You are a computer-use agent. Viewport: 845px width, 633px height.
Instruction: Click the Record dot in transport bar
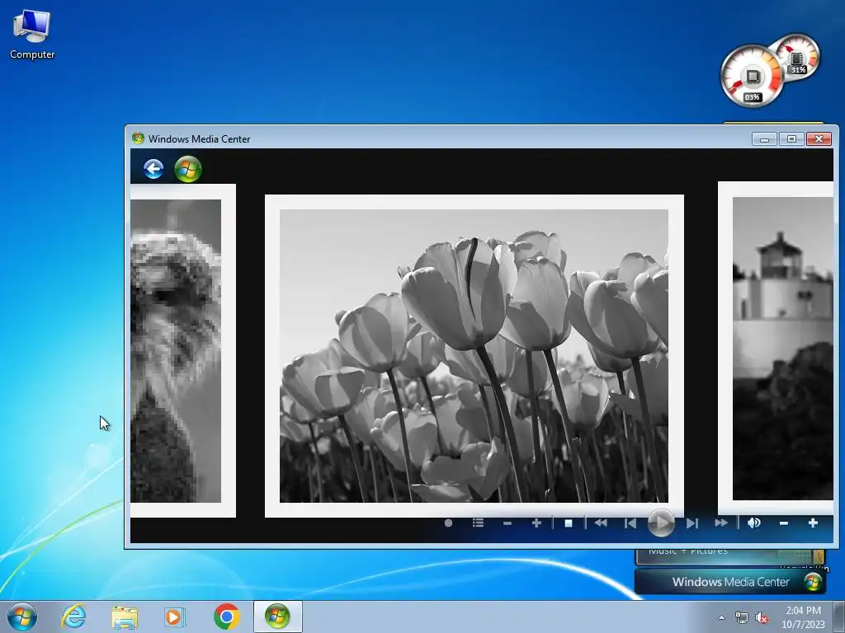(x=448, y=523)
